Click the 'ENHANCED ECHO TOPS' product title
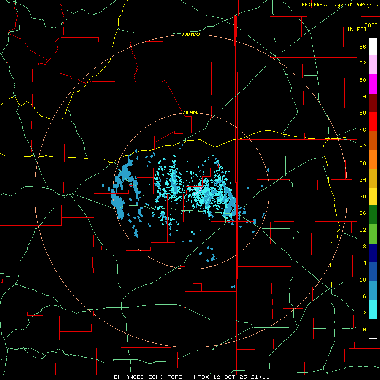The image size is (380, 380). click(x=148, y=377)
